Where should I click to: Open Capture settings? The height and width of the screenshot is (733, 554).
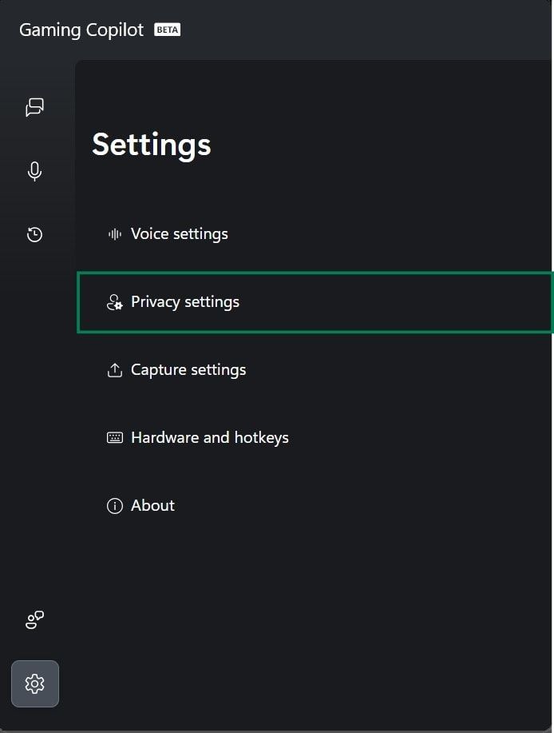188,369
